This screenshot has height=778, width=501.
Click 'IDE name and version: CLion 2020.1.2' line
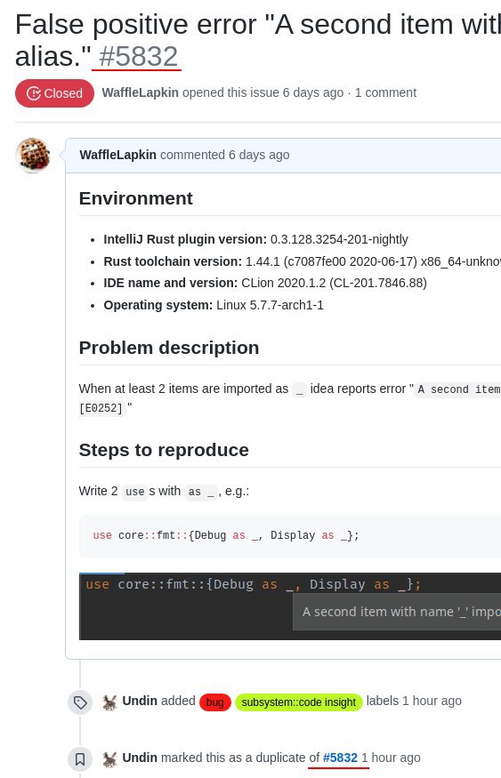tap(265, 283)
